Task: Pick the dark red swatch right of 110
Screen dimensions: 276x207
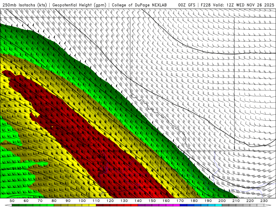Action: coord(99,205)
